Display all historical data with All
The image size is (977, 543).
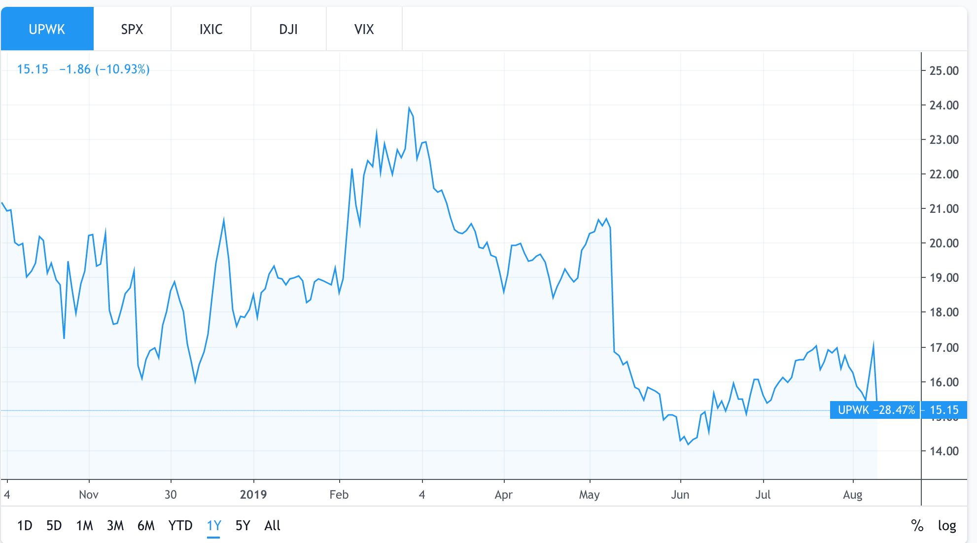coord(272,525)
